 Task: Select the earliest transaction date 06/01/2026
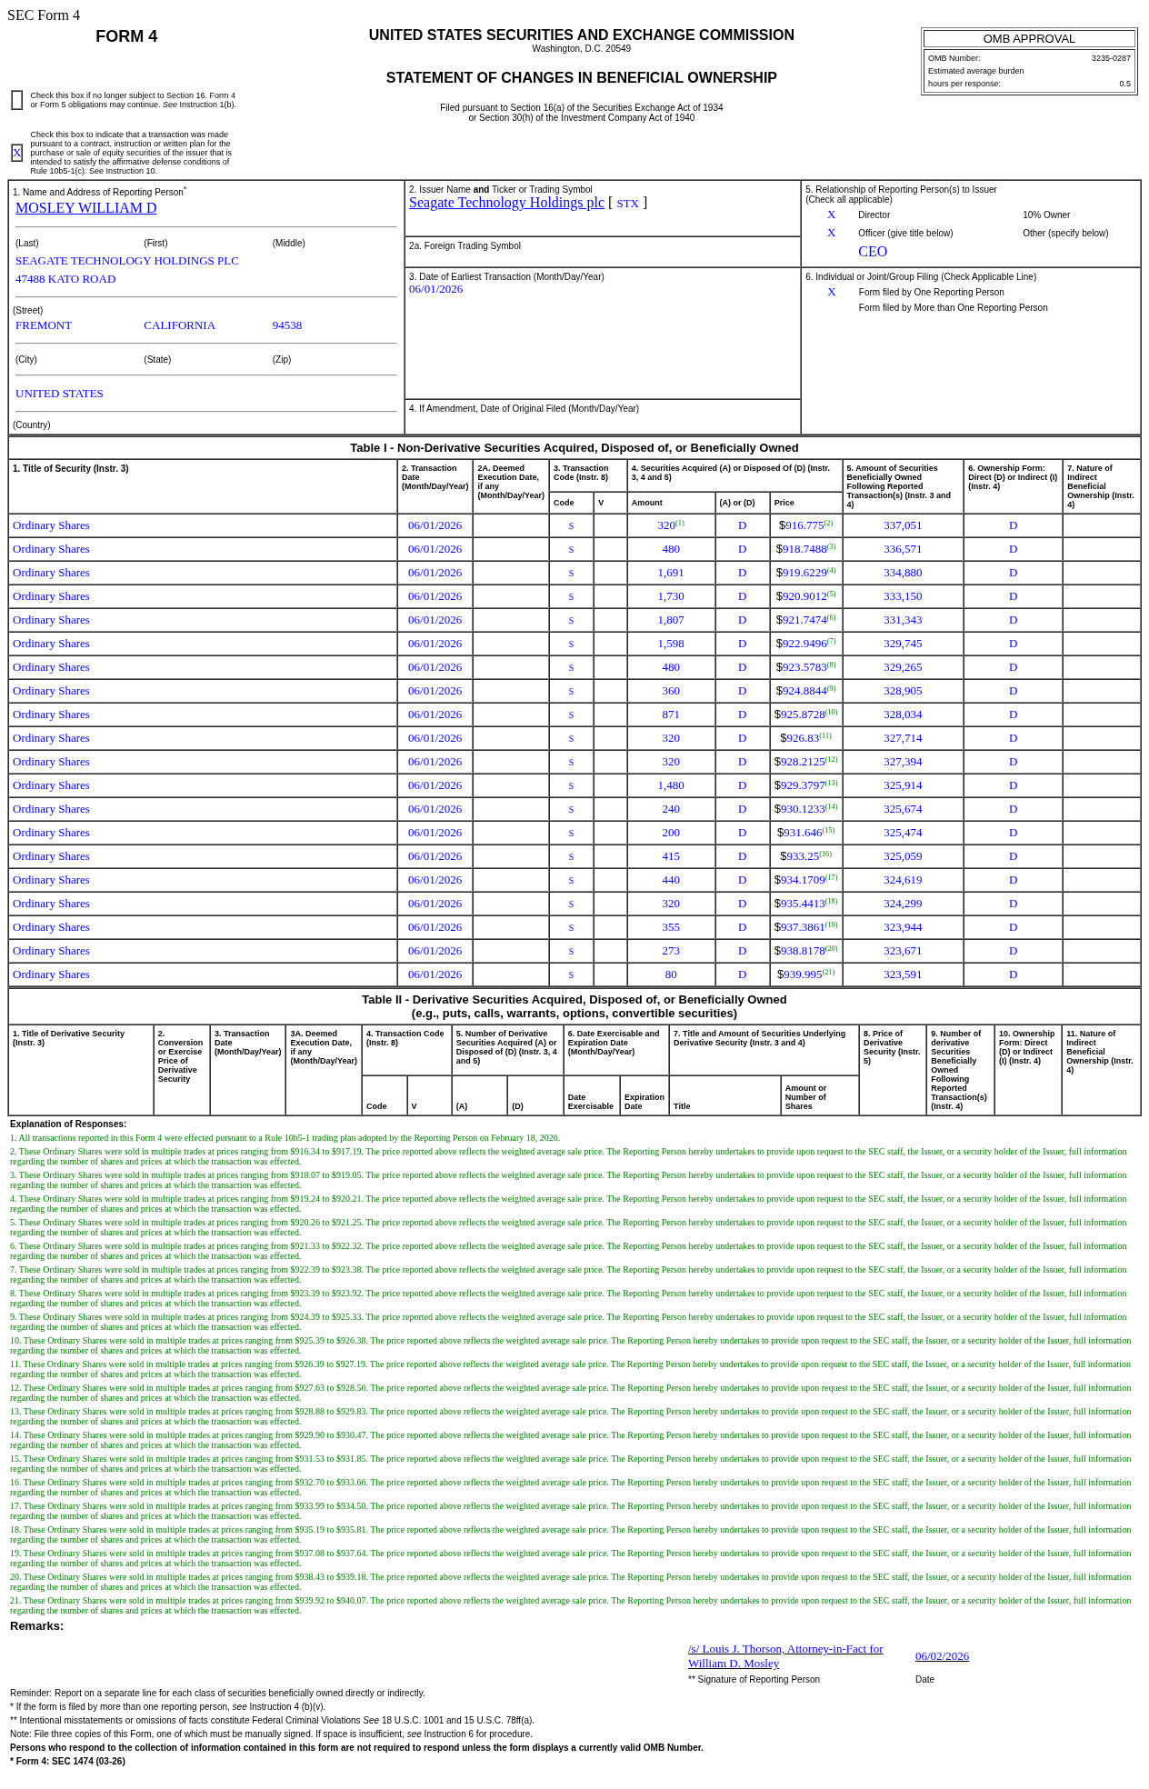[435, 289]
